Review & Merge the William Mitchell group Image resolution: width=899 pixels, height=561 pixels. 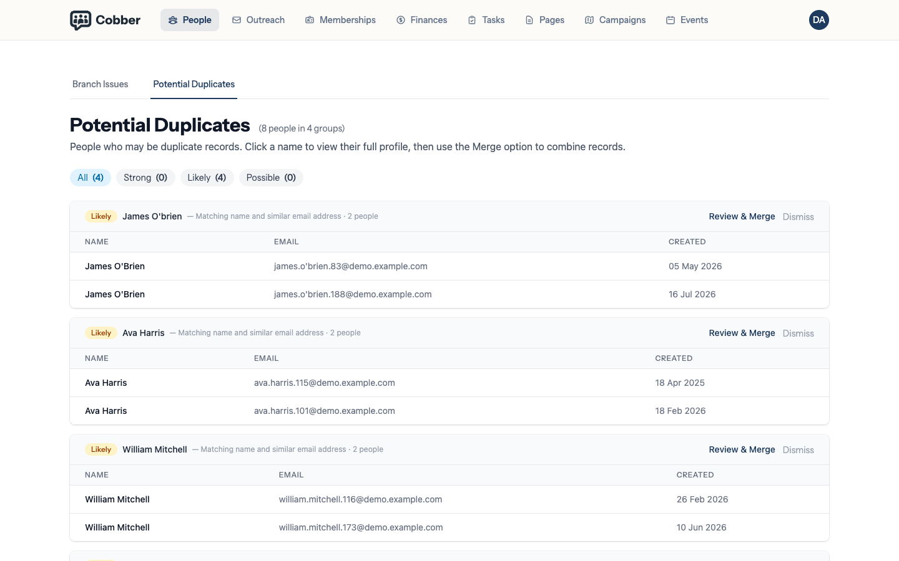coord(742,449)
